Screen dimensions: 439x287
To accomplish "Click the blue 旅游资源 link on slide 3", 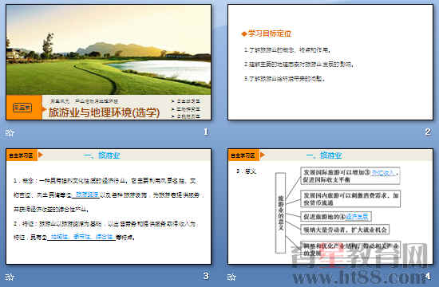I will (x=87, y=195).
